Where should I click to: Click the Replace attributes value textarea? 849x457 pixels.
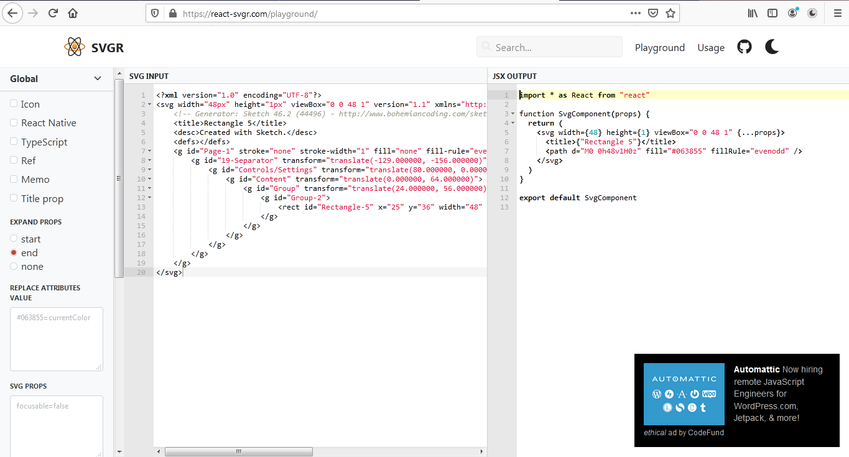(57, 339)
